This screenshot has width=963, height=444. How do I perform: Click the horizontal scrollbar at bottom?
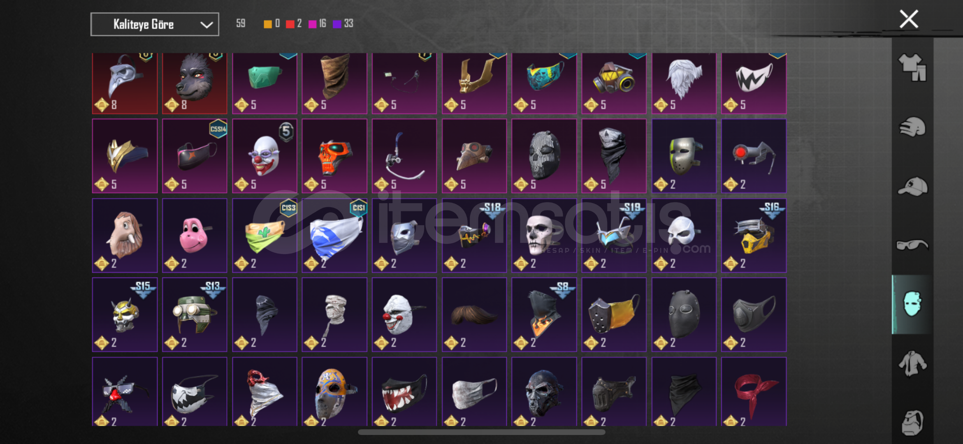pyautogui.click(x=481, y=432)
